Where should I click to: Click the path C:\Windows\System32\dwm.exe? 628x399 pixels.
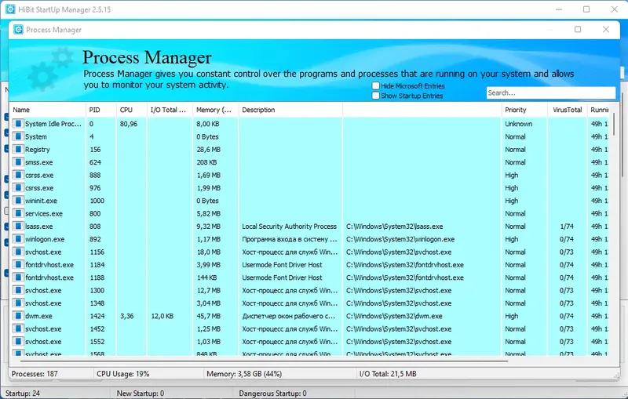click(x=394, y=316)
